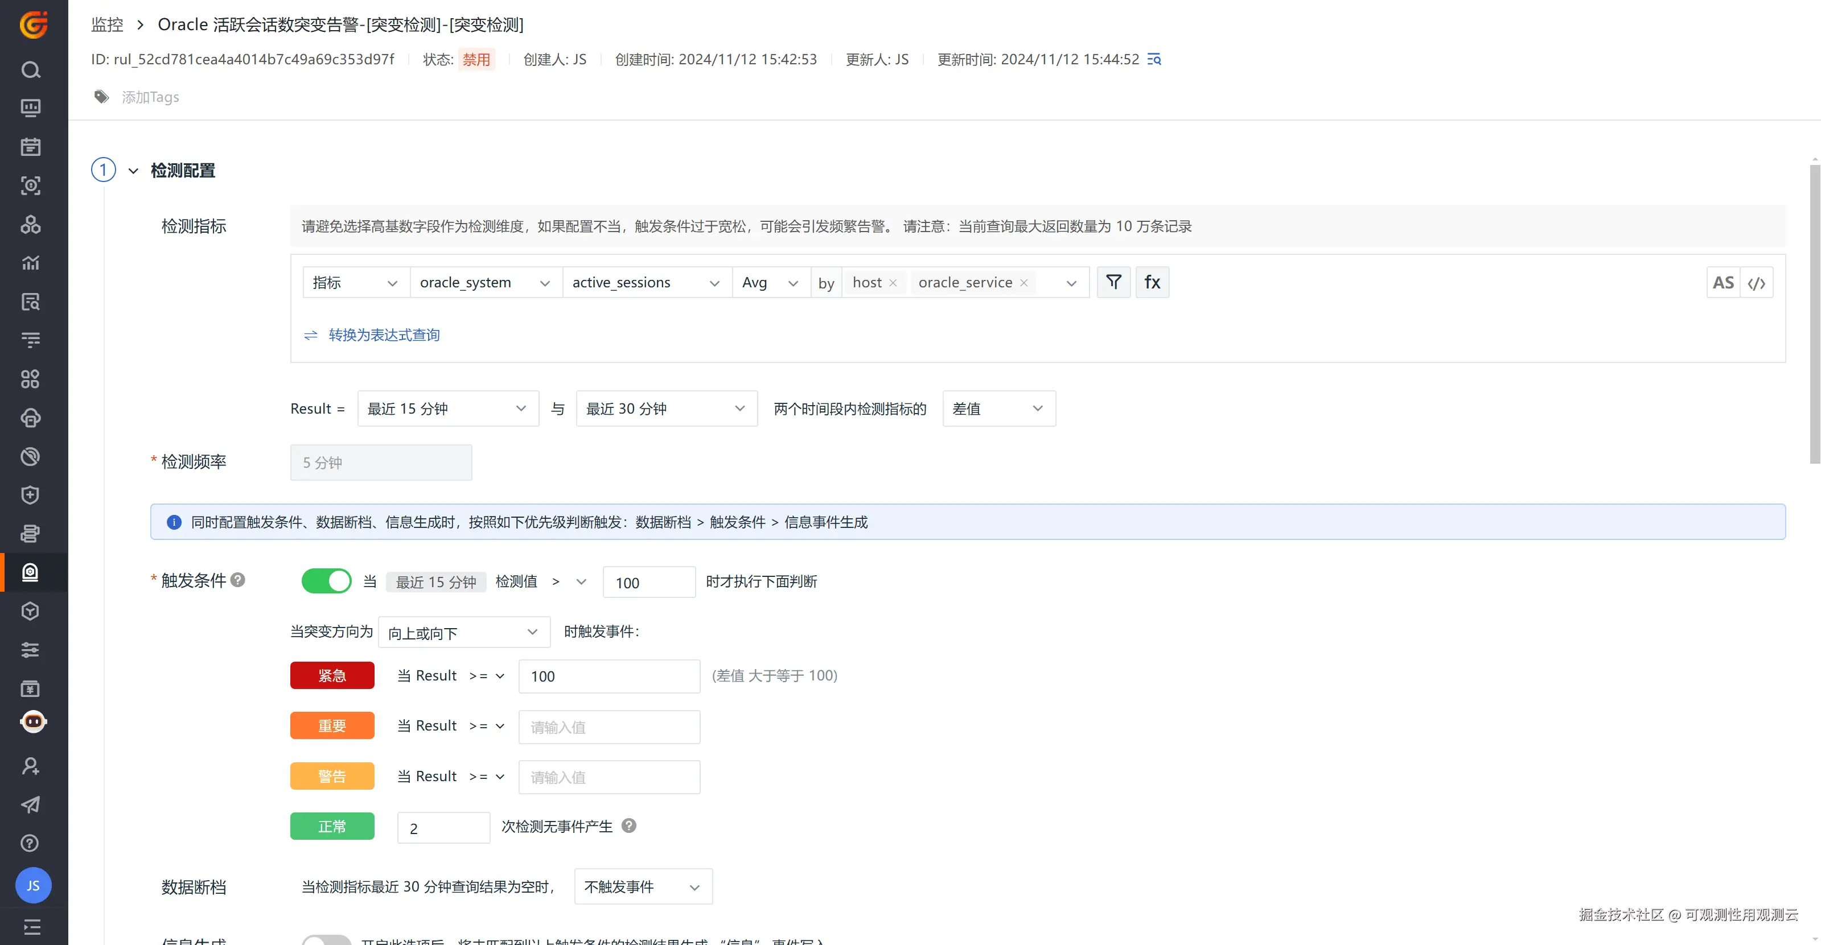Open the 最近 30 分钟 dropdown
The width and height of the screenshot is (1821, 945).
pyautogui.click(x=666, y=409)
